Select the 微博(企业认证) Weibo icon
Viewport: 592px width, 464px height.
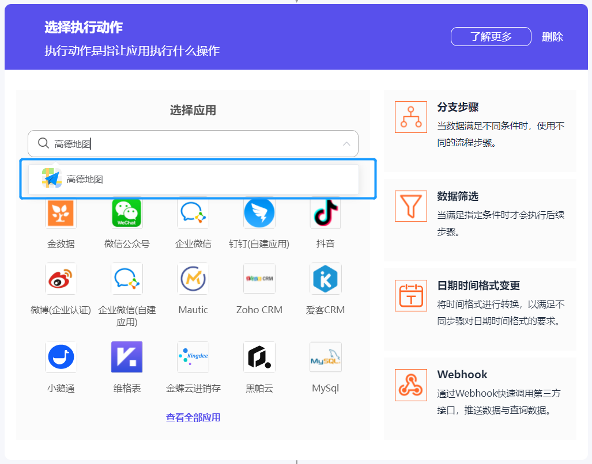61,279
